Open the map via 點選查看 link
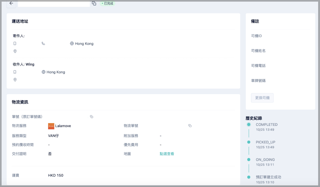 coord(167,154)
